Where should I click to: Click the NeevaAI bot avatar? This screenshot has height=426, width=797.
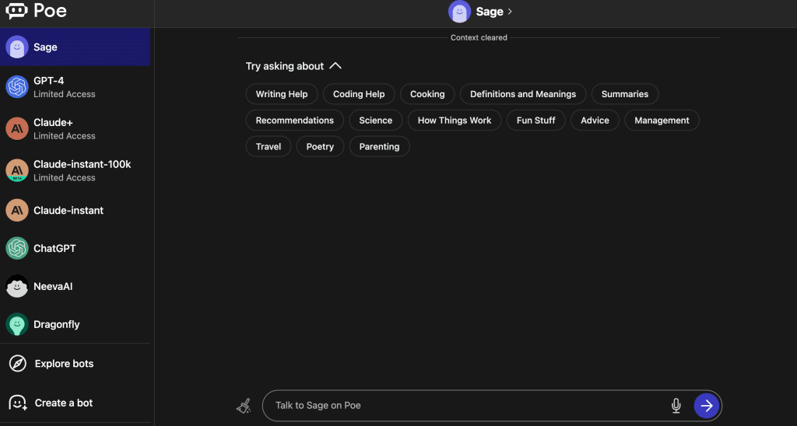[17, 287]
